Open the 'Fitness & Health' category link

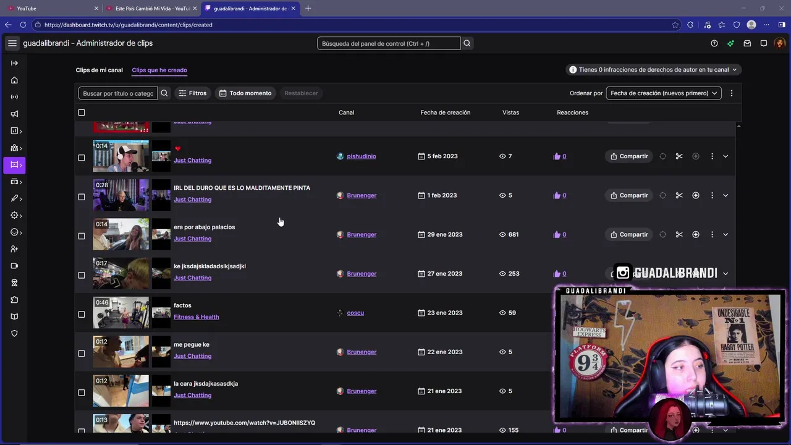[197, 317]
